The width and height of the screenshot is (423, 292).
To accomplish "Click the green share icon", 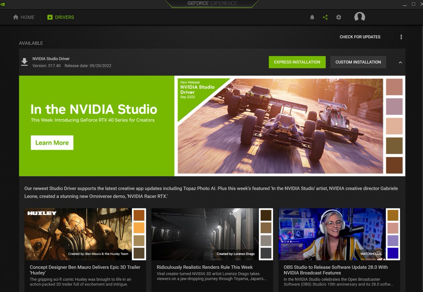I will (325, 17).
